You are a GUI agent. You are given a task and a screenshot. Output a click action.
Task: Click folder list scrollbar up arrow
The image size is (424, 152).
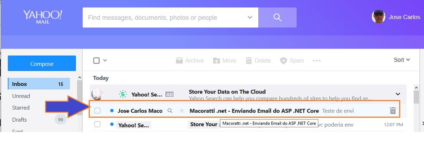tap(79, 78)
